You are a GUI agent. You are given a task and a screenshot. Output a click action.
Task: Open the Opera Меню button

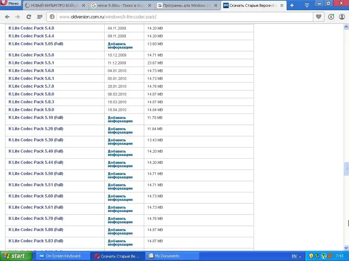point(11,3)
